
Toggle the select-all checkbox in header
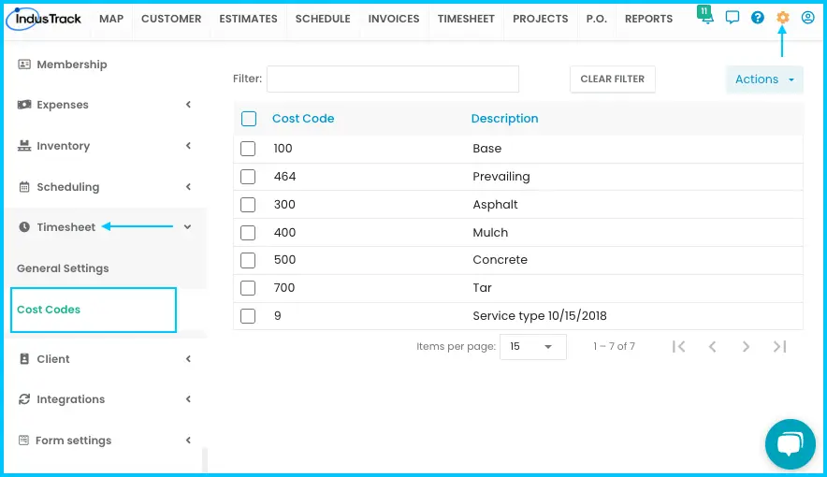pos(249,119)
